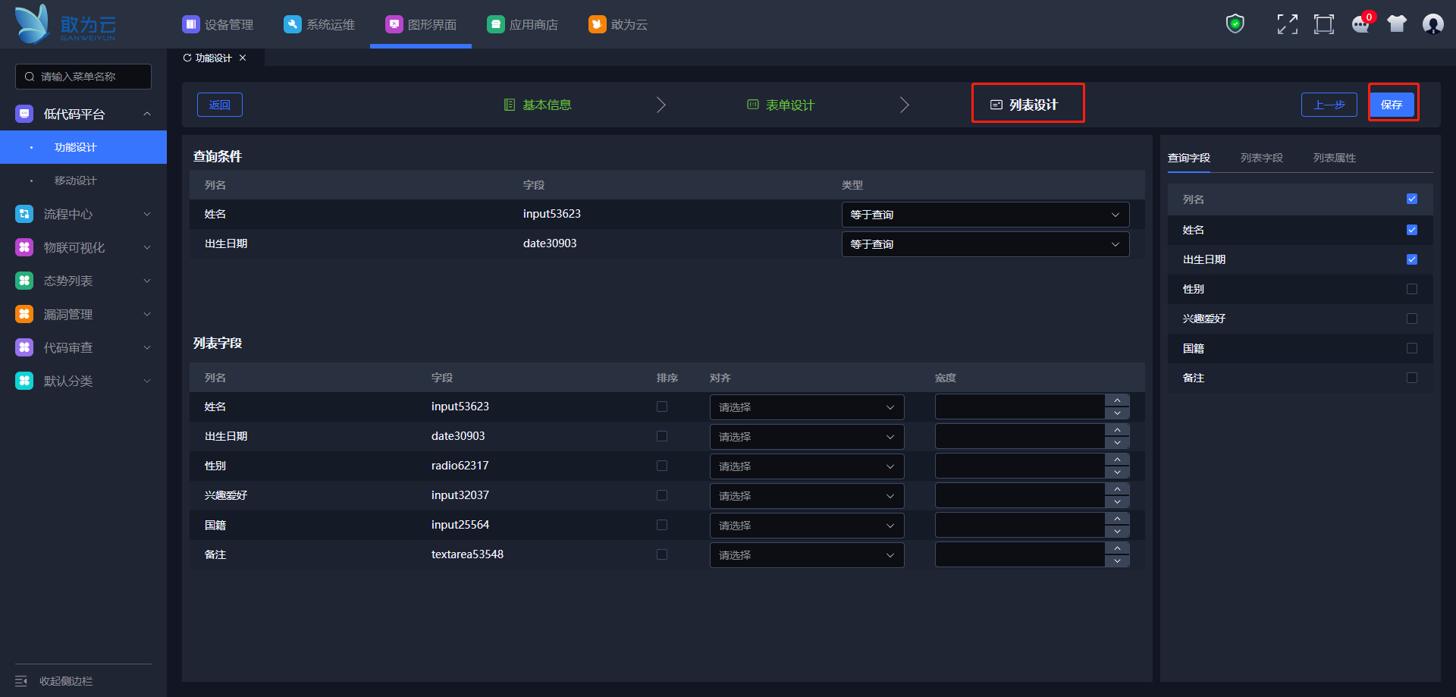Close the 功能设计 tab
Viewport: 1456px width, 697px height.
tap(243, 58)
